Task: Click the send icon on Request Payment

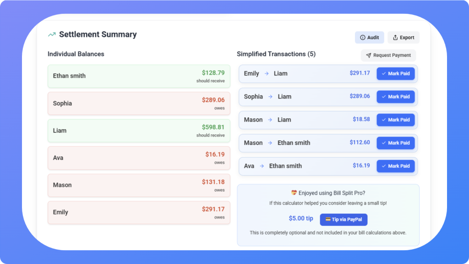Action: click(x=369, y=55)
